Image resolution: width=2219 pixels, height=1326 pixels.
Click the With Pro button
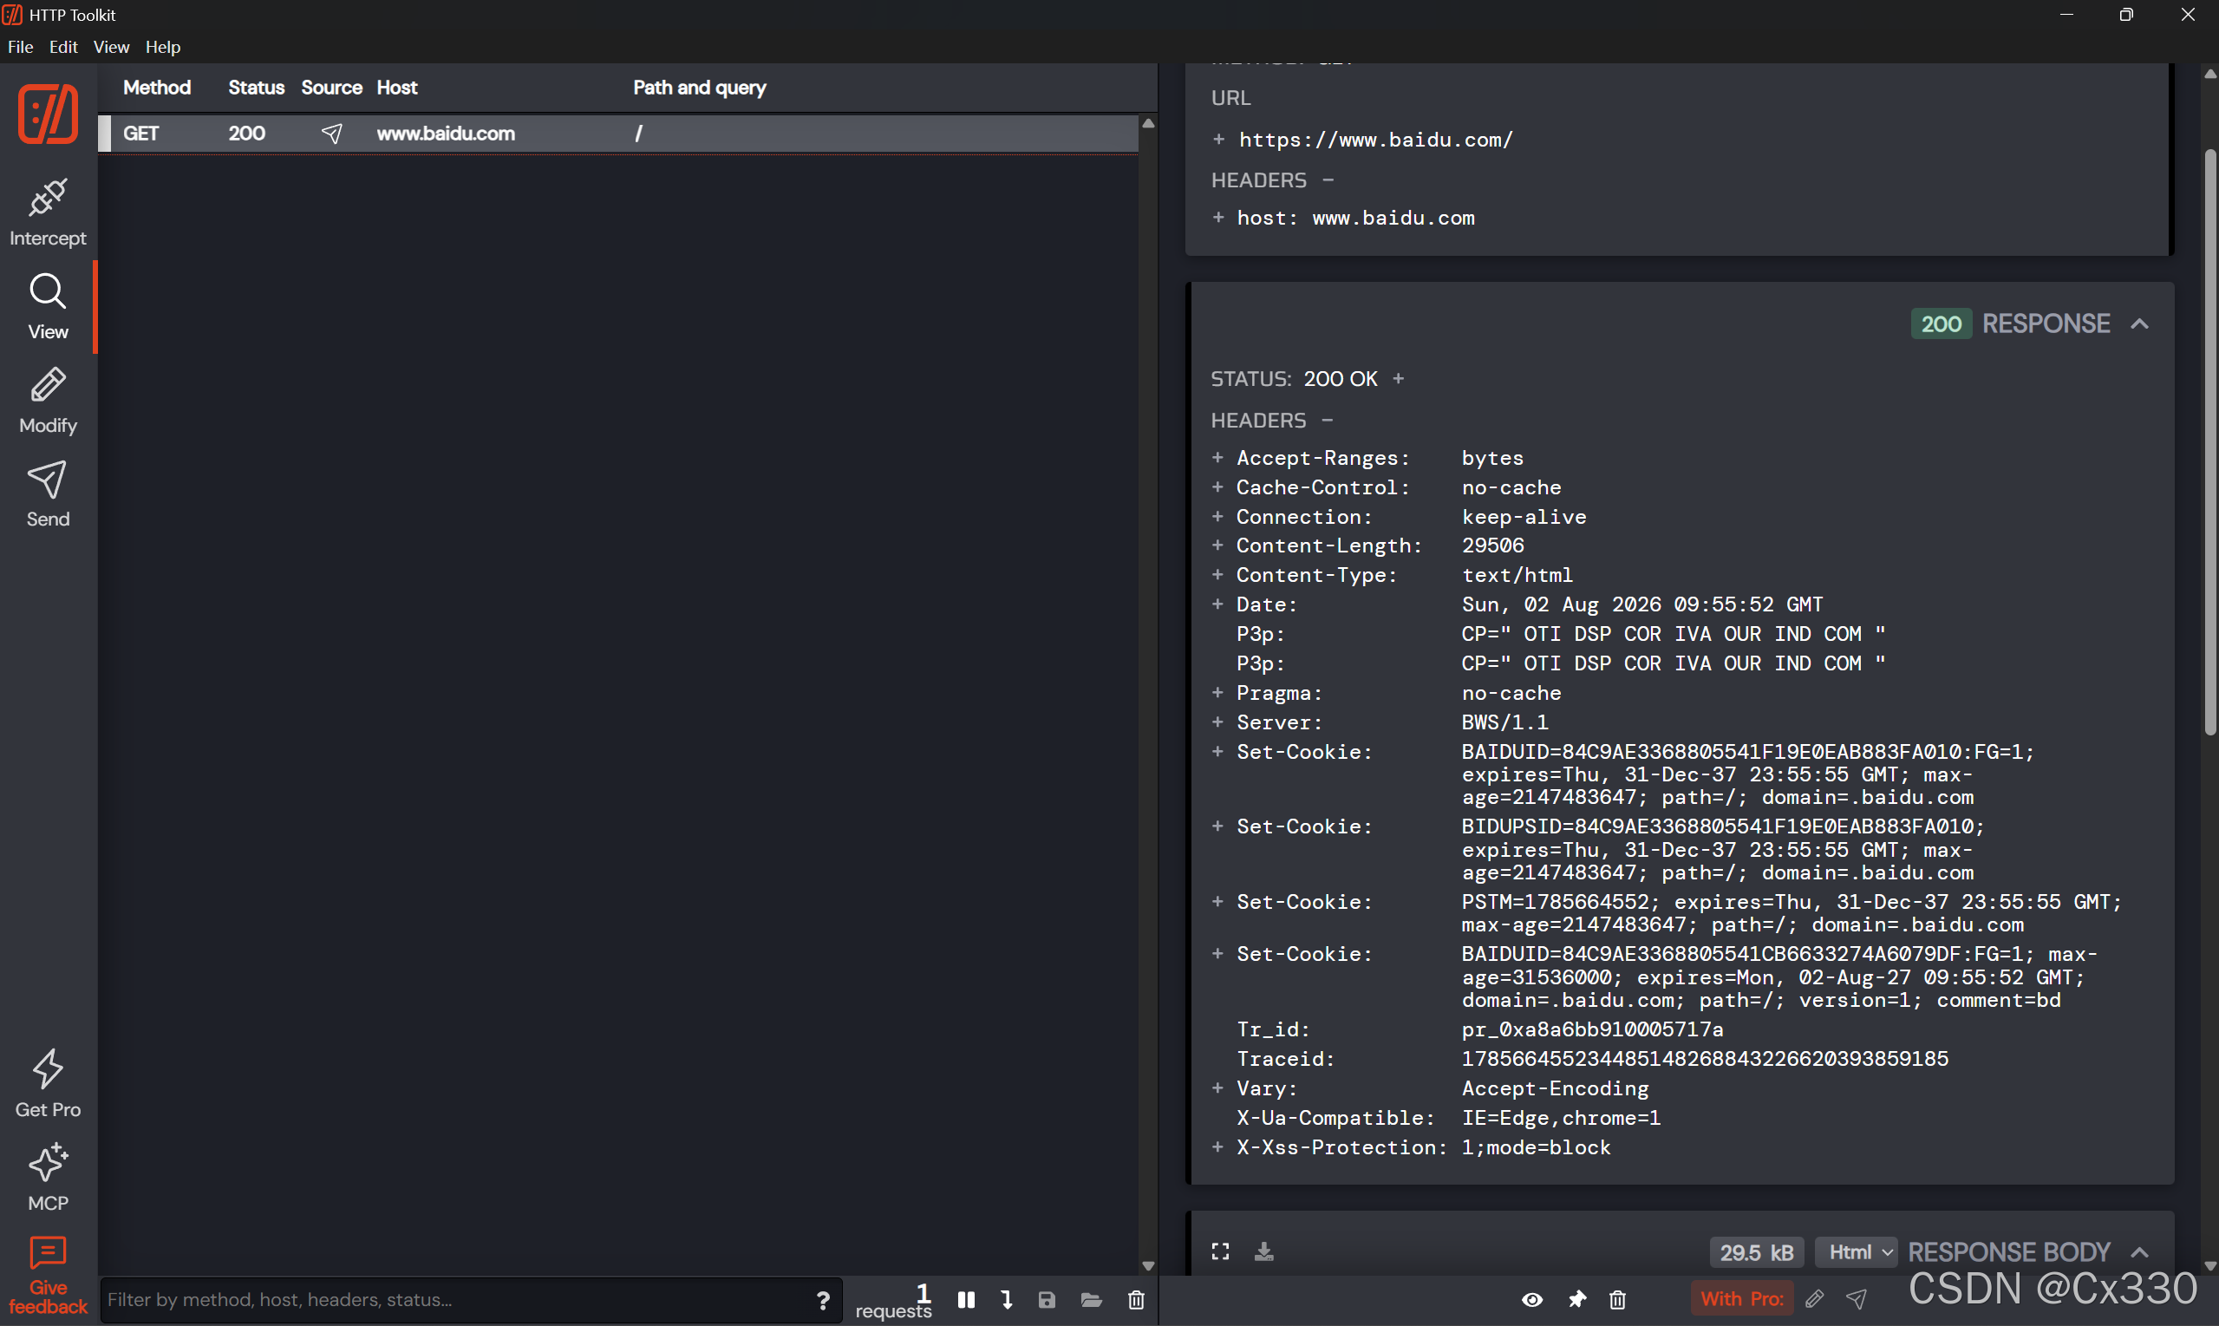tap(1742, 1300)
